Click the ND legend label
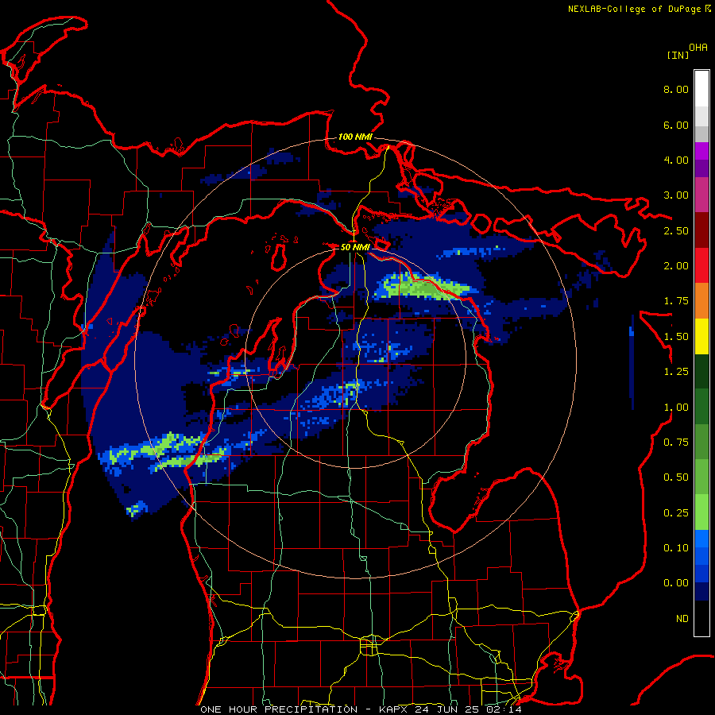 682,619
